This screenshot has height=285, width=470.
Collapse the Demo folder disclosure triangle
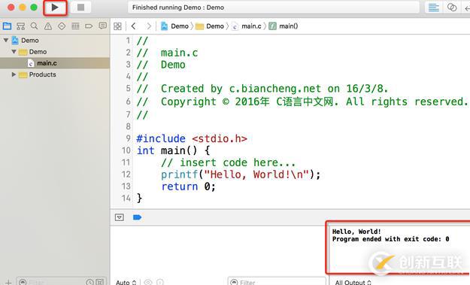pyautogui.click(x=14, y=52)
